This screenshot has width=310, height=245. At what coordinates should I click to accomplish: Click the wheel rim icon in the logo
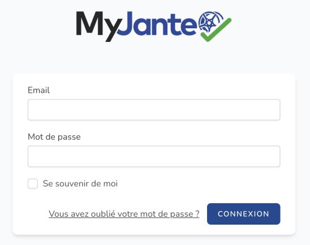[x=210, y=22]
